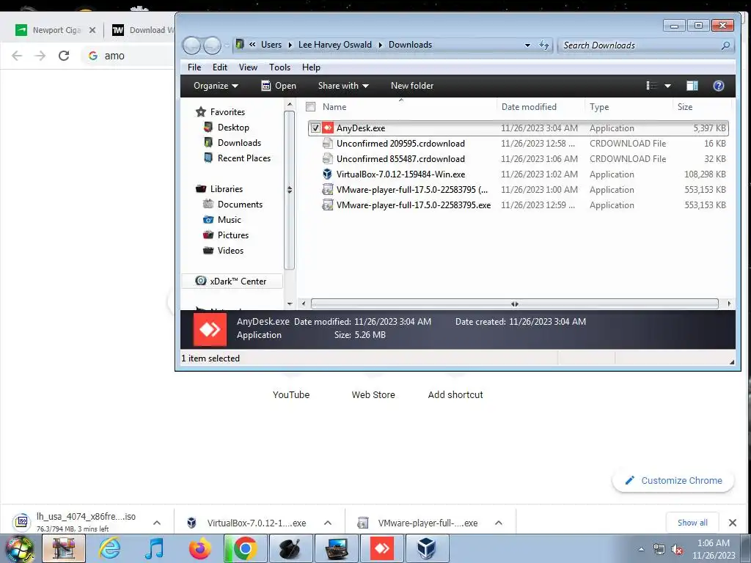Select Recent Places in sidebar
This screenshot has height=563, width=751.
click(x=243, y=158)
